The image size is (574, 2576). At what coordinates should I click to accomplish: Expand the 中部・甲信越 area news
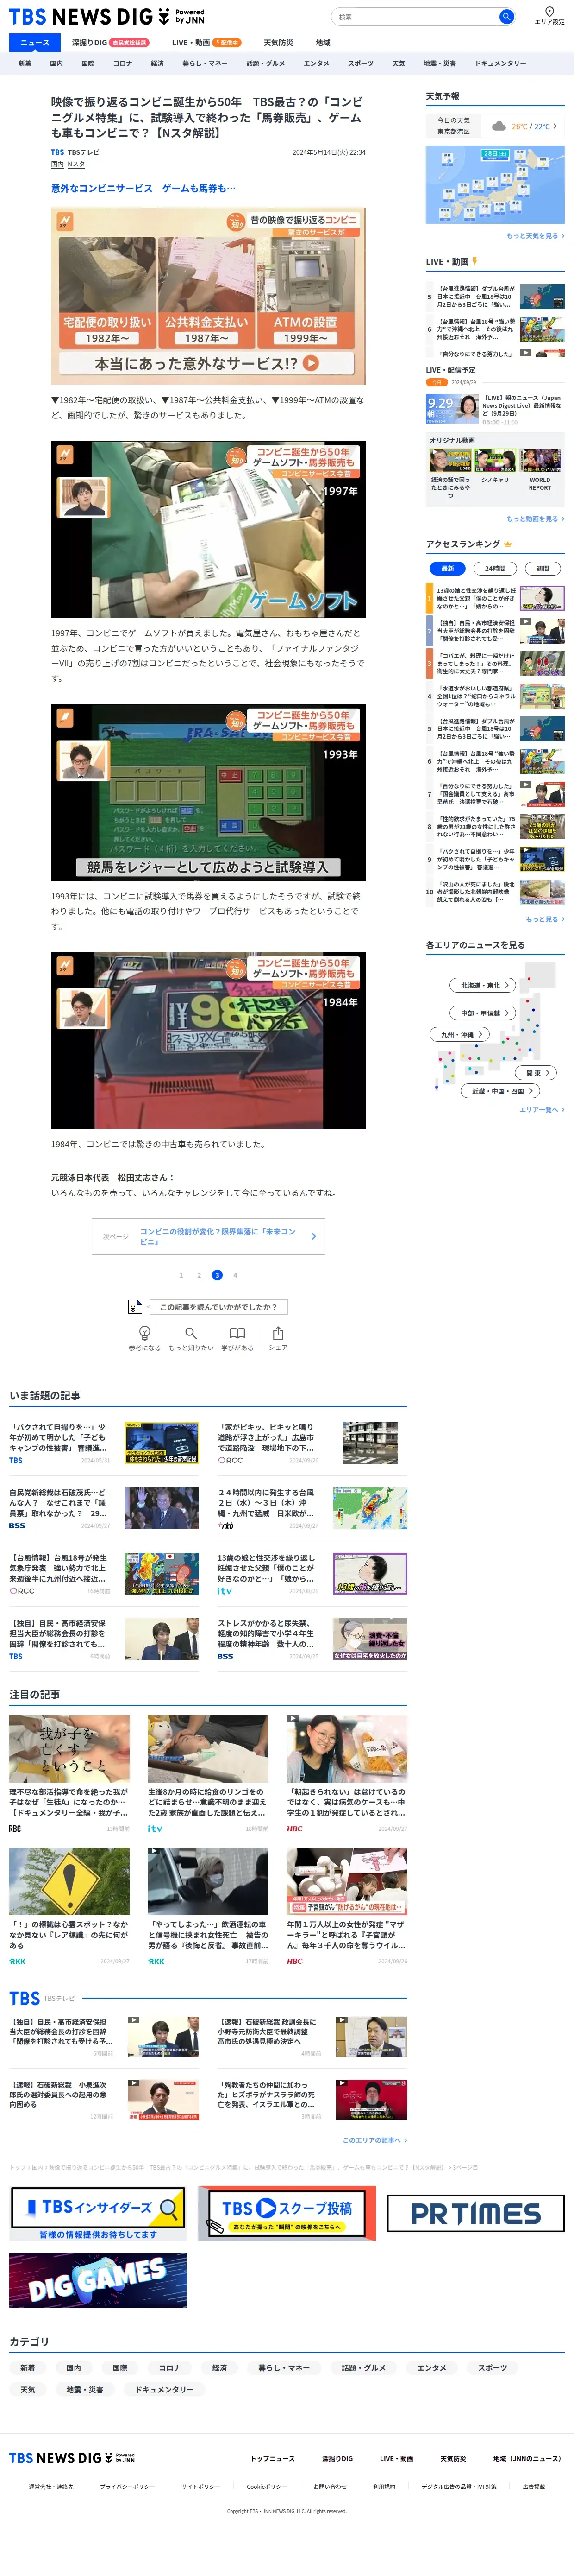484,1013
